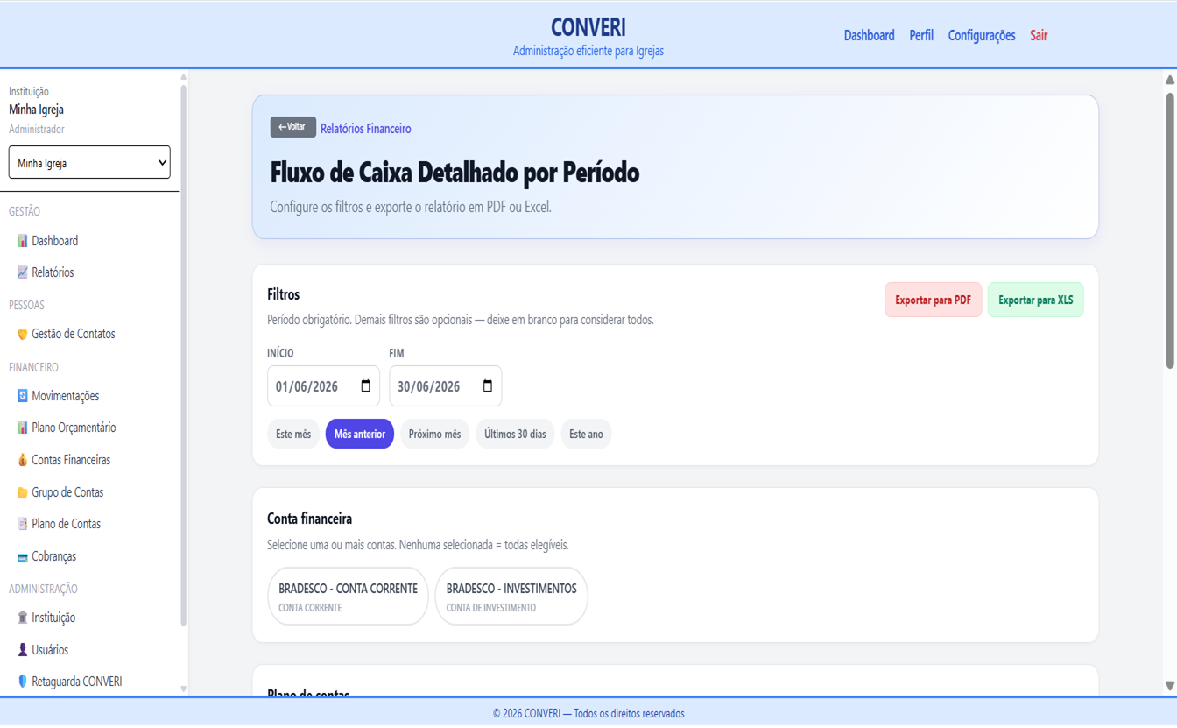
Task: Click the sidebar vertical scrollbar thumb
Action: point(183,355)
